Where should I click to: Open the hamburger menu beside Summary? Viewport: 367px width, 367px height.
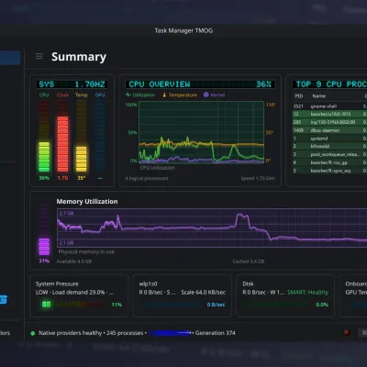(39, 56)
